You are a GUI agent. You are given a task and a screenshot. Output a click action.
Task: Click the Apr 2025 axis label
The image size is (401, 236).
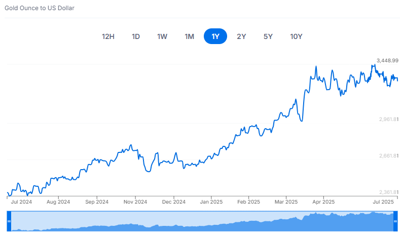[x=323, y=202]
